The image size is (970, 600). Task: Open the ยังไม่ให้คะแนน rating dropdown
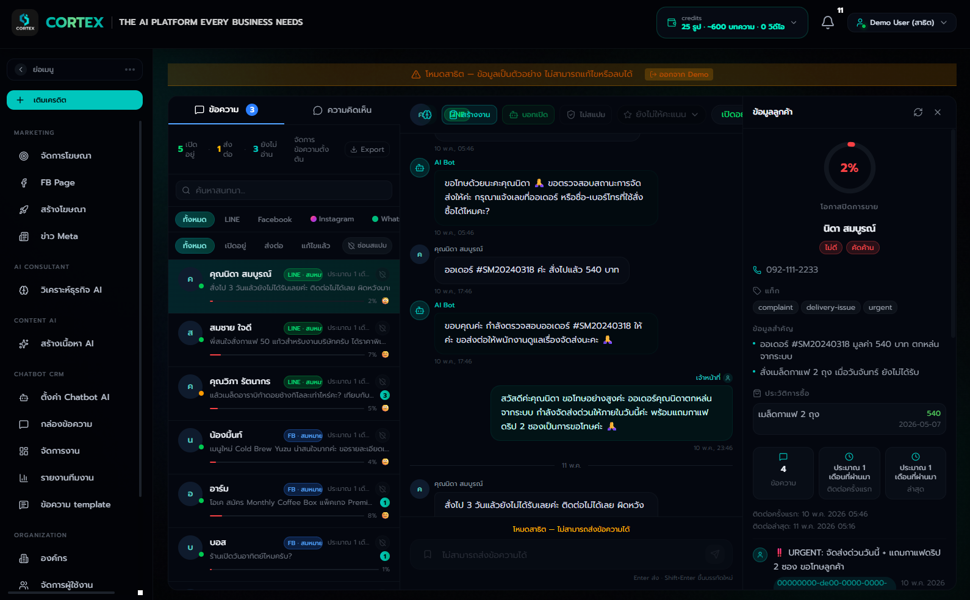[x=661, y=115]
